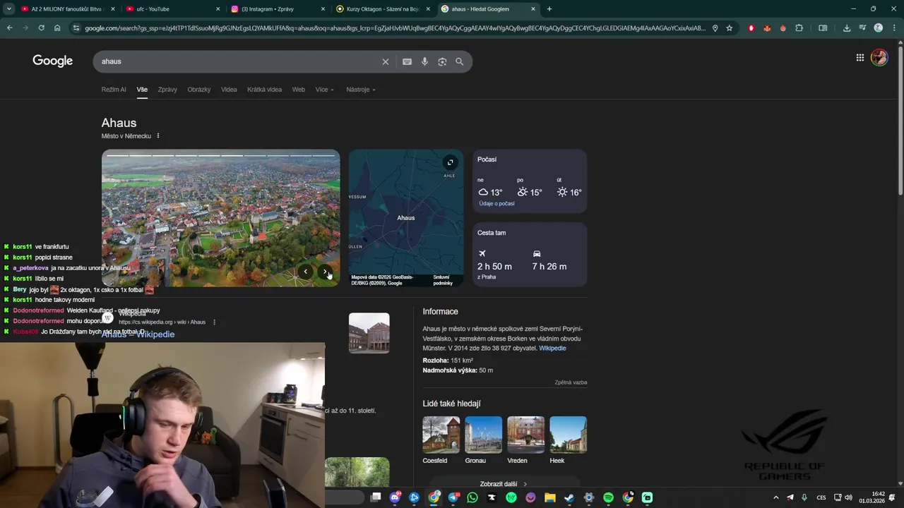Click the Wikipedia result building thumbnail
The image size is (904, 508).
[369, 333]
